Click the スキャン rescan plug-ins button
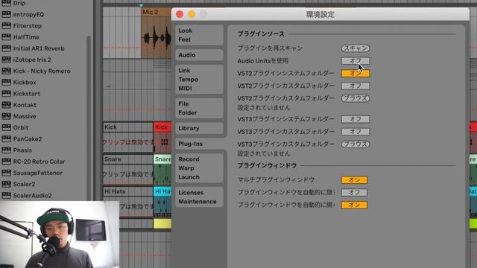 [x=355, y=48]
